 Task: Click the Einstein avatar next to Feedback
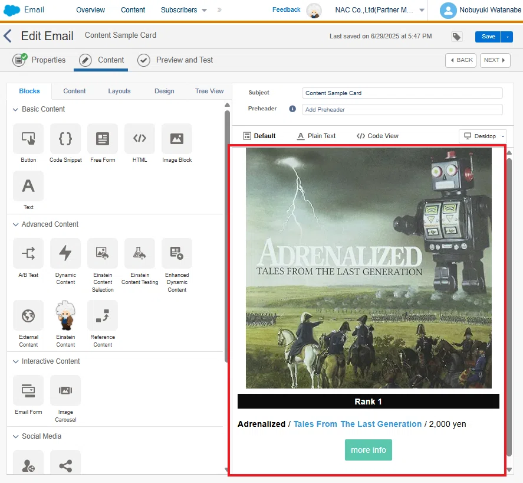coord(314,11)
